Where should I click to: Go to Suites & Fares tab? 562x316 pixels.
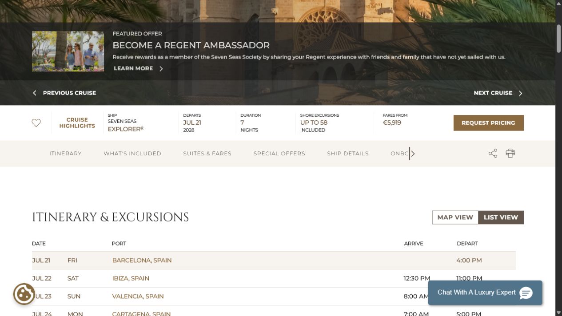click(x=207, y=154)
